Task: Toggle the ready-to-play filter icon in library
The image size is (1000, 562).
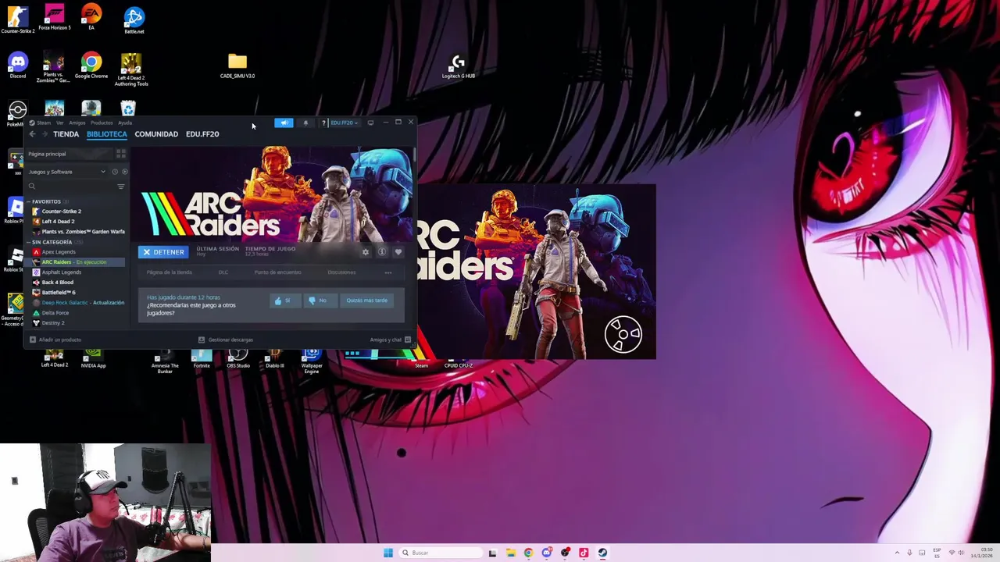Action: tap(124, 172)
